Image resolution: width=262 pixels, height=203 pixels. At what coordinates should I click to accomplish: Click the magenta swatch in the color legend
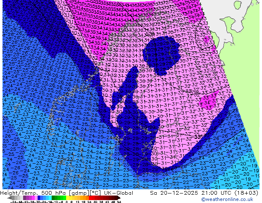click(33, 198)
